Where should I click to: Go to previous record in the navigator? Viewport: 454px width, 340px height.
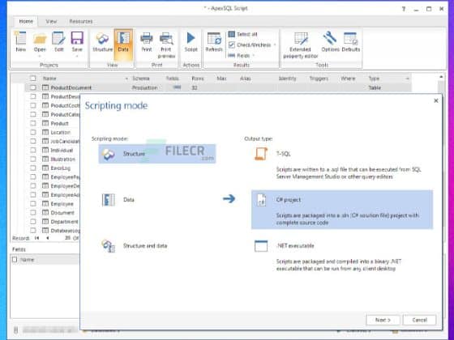47,238
